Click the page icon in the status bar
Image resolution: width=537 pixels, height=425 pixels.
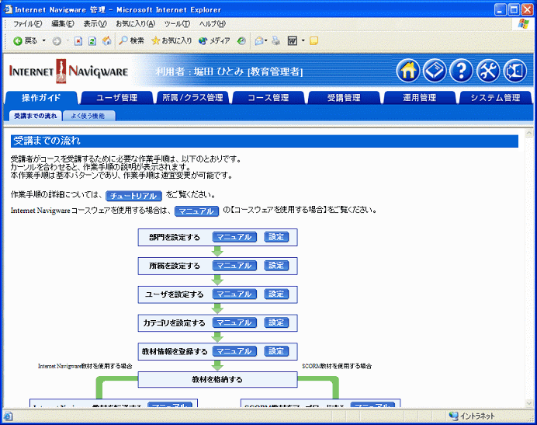(8, 416)
